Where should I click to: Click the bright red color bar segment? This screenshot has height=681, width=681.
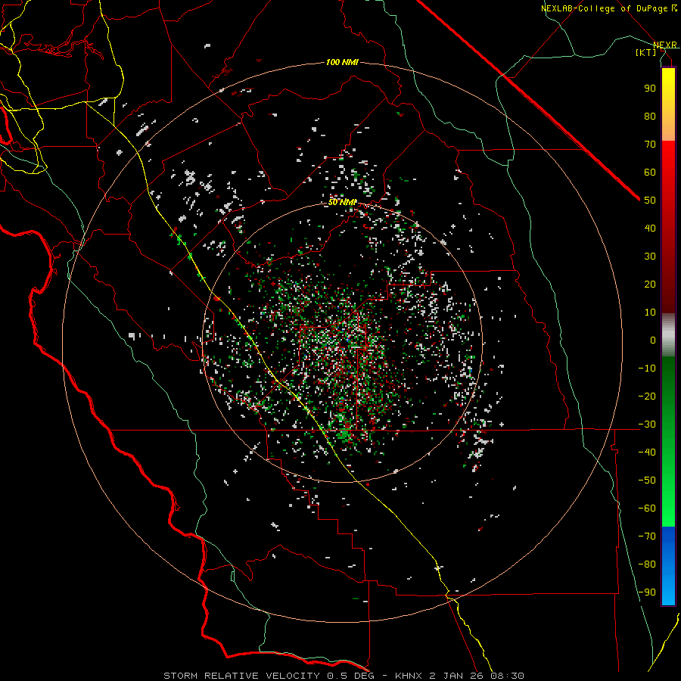(x=668, y=155)
